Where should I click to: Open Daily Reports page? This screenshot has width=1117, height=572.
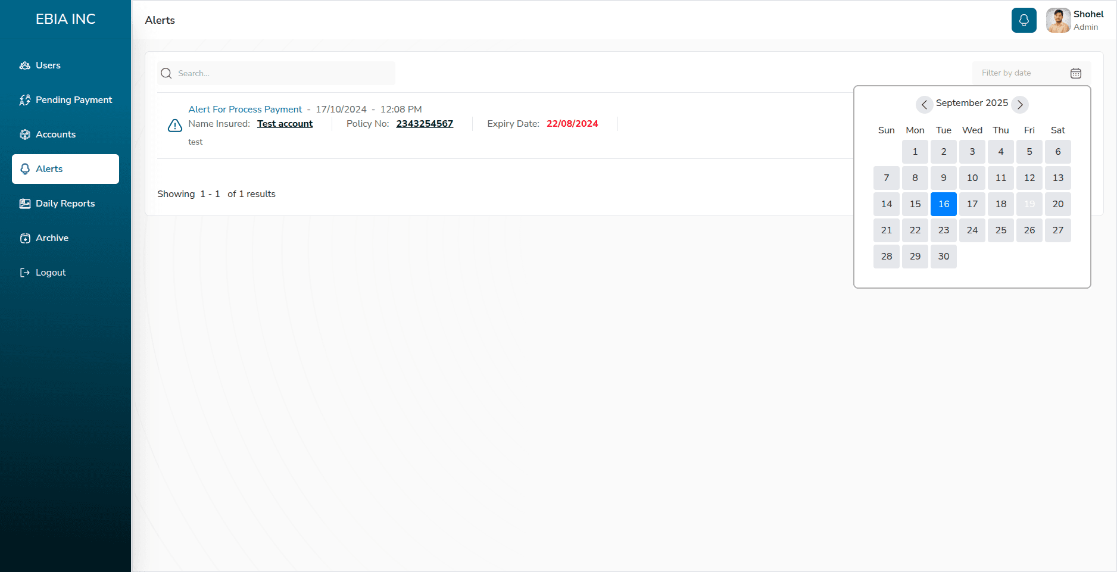[x=65, y=204]
